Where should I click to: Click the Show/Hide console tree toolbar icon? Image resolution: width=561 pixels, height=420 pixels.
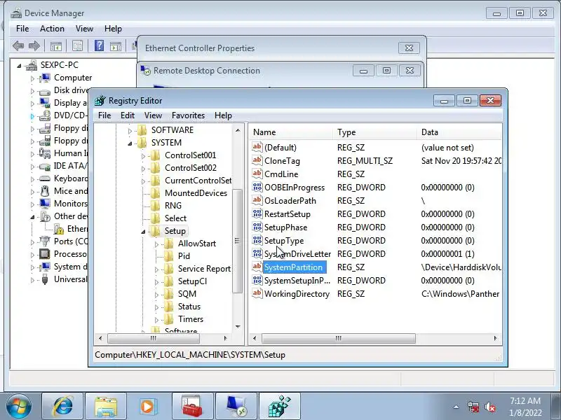56,46
